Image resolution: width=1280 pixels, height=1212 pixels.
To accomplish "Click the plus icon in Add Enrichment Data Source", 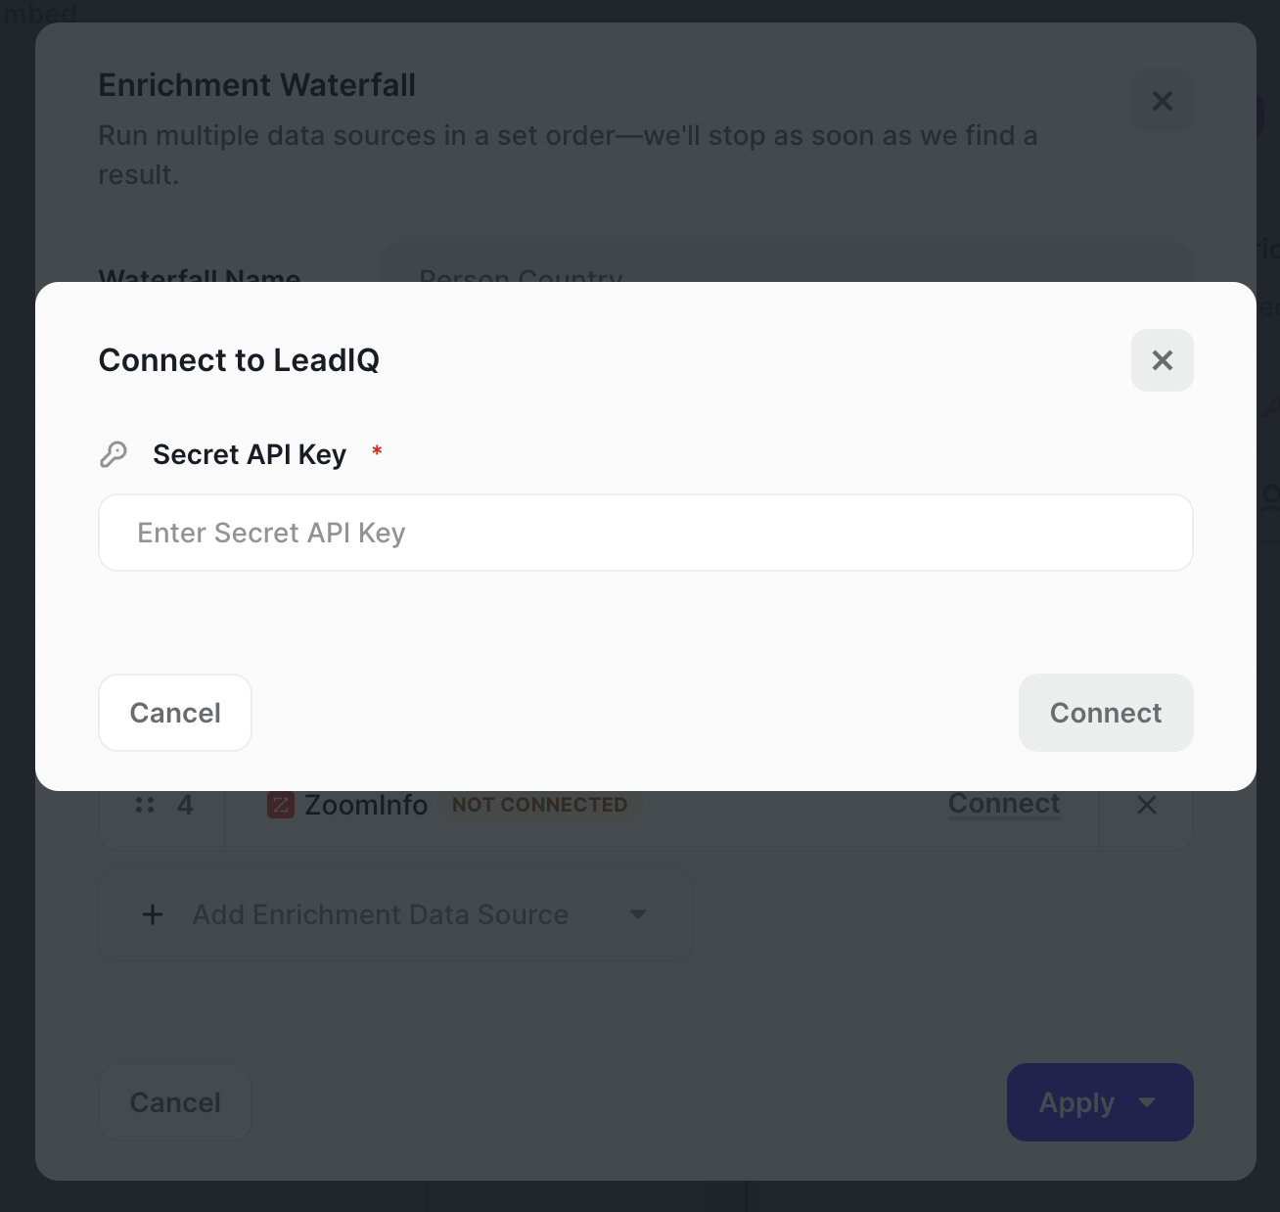I will point(152,914).
